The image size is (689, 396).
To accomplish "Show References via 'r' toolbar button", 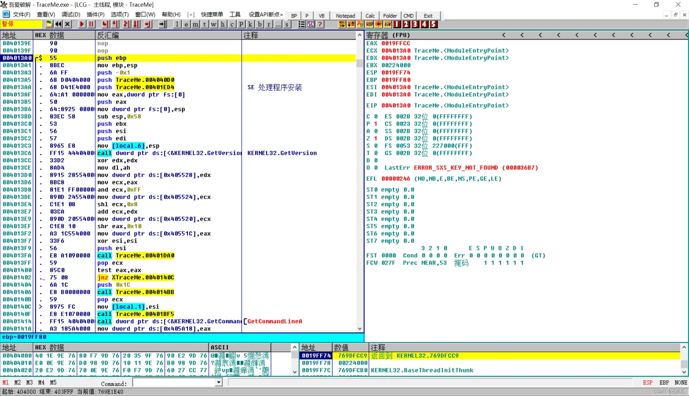I will click(269, 24).
